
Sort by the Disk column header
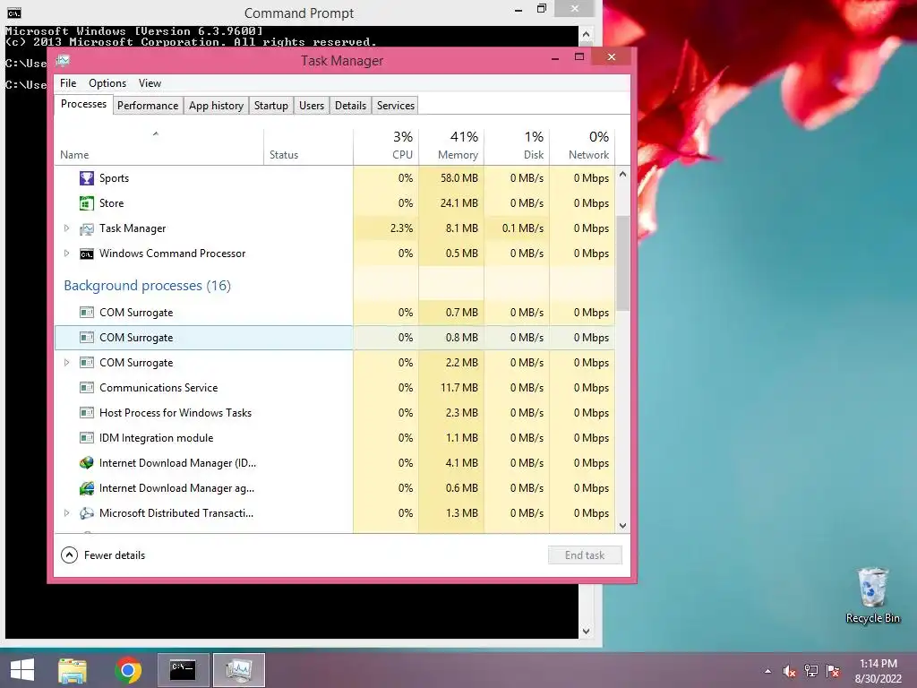[x=517, y=146]
